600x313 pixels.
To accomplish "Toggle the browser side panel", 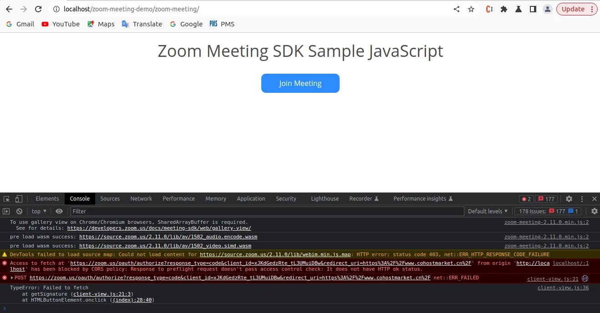I will pyautogui.click(x=533, y=9).
